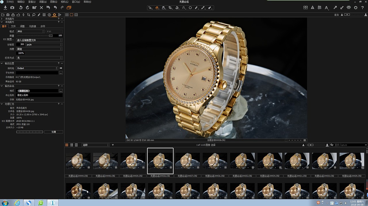The width and height of the screenshot is (368, 206).
Task: Open the px/in resolution unit dropdown
Action: 44,44
